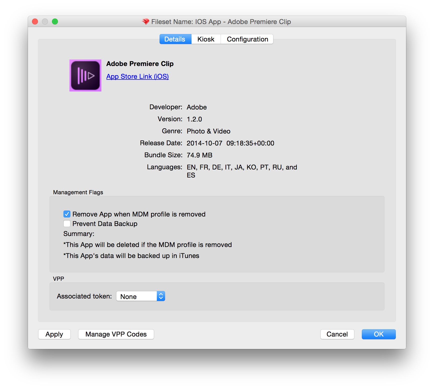Viewport: 434px width, 389px height.
Task: Click the Summary label
Action: point(79,234)
